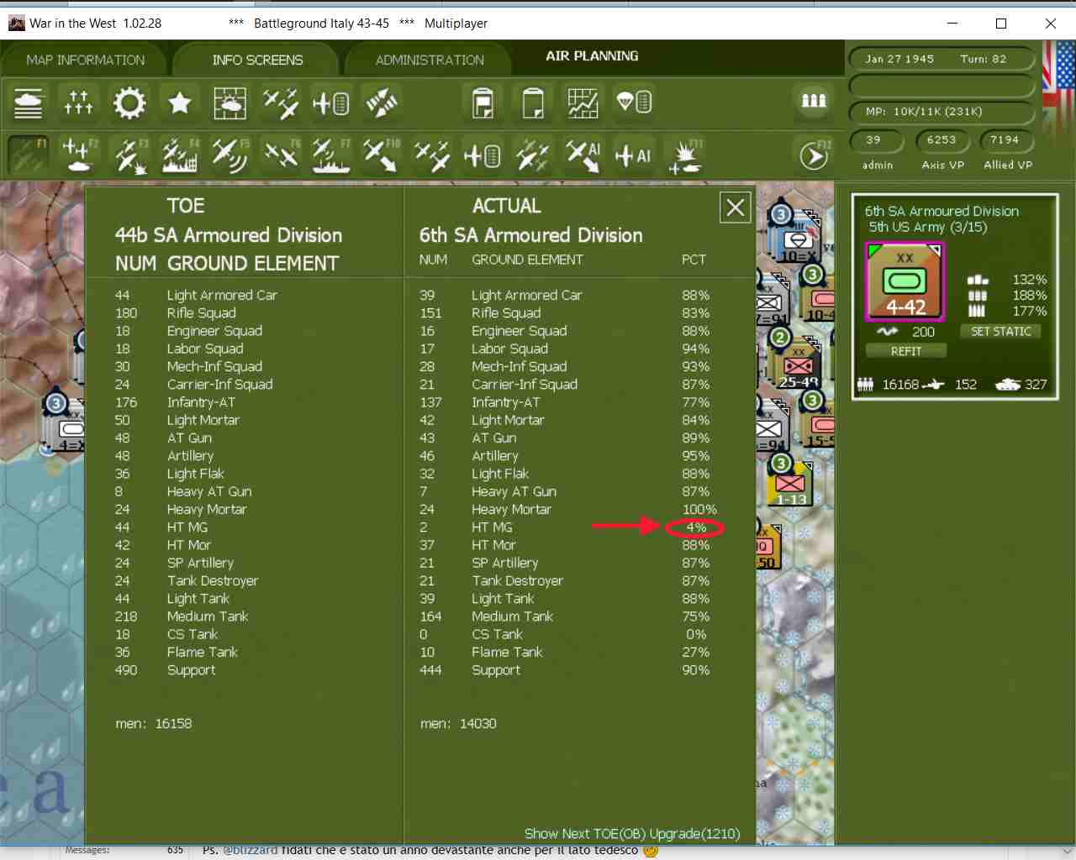Image resolution: width=1076 pixels, height=860 pixels.
Task: Toggle the REFIT button for the unit
Action: [x=906, y=351]
